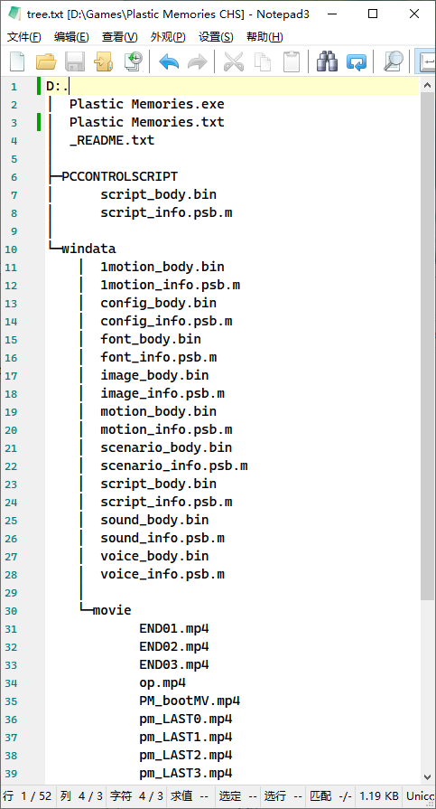Click the Replace toolbar icon
The height and width of the screenshot is (809, 436).
coord(357,61)
